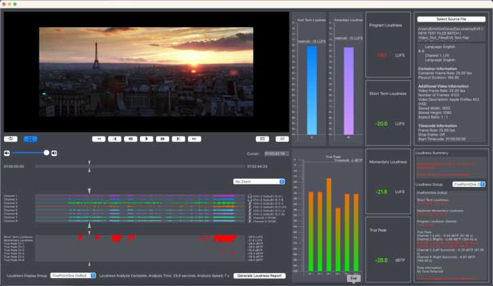Expand the Loudness Group FivePointOne dropdown

pyautogui.click(x=469, y=184)
